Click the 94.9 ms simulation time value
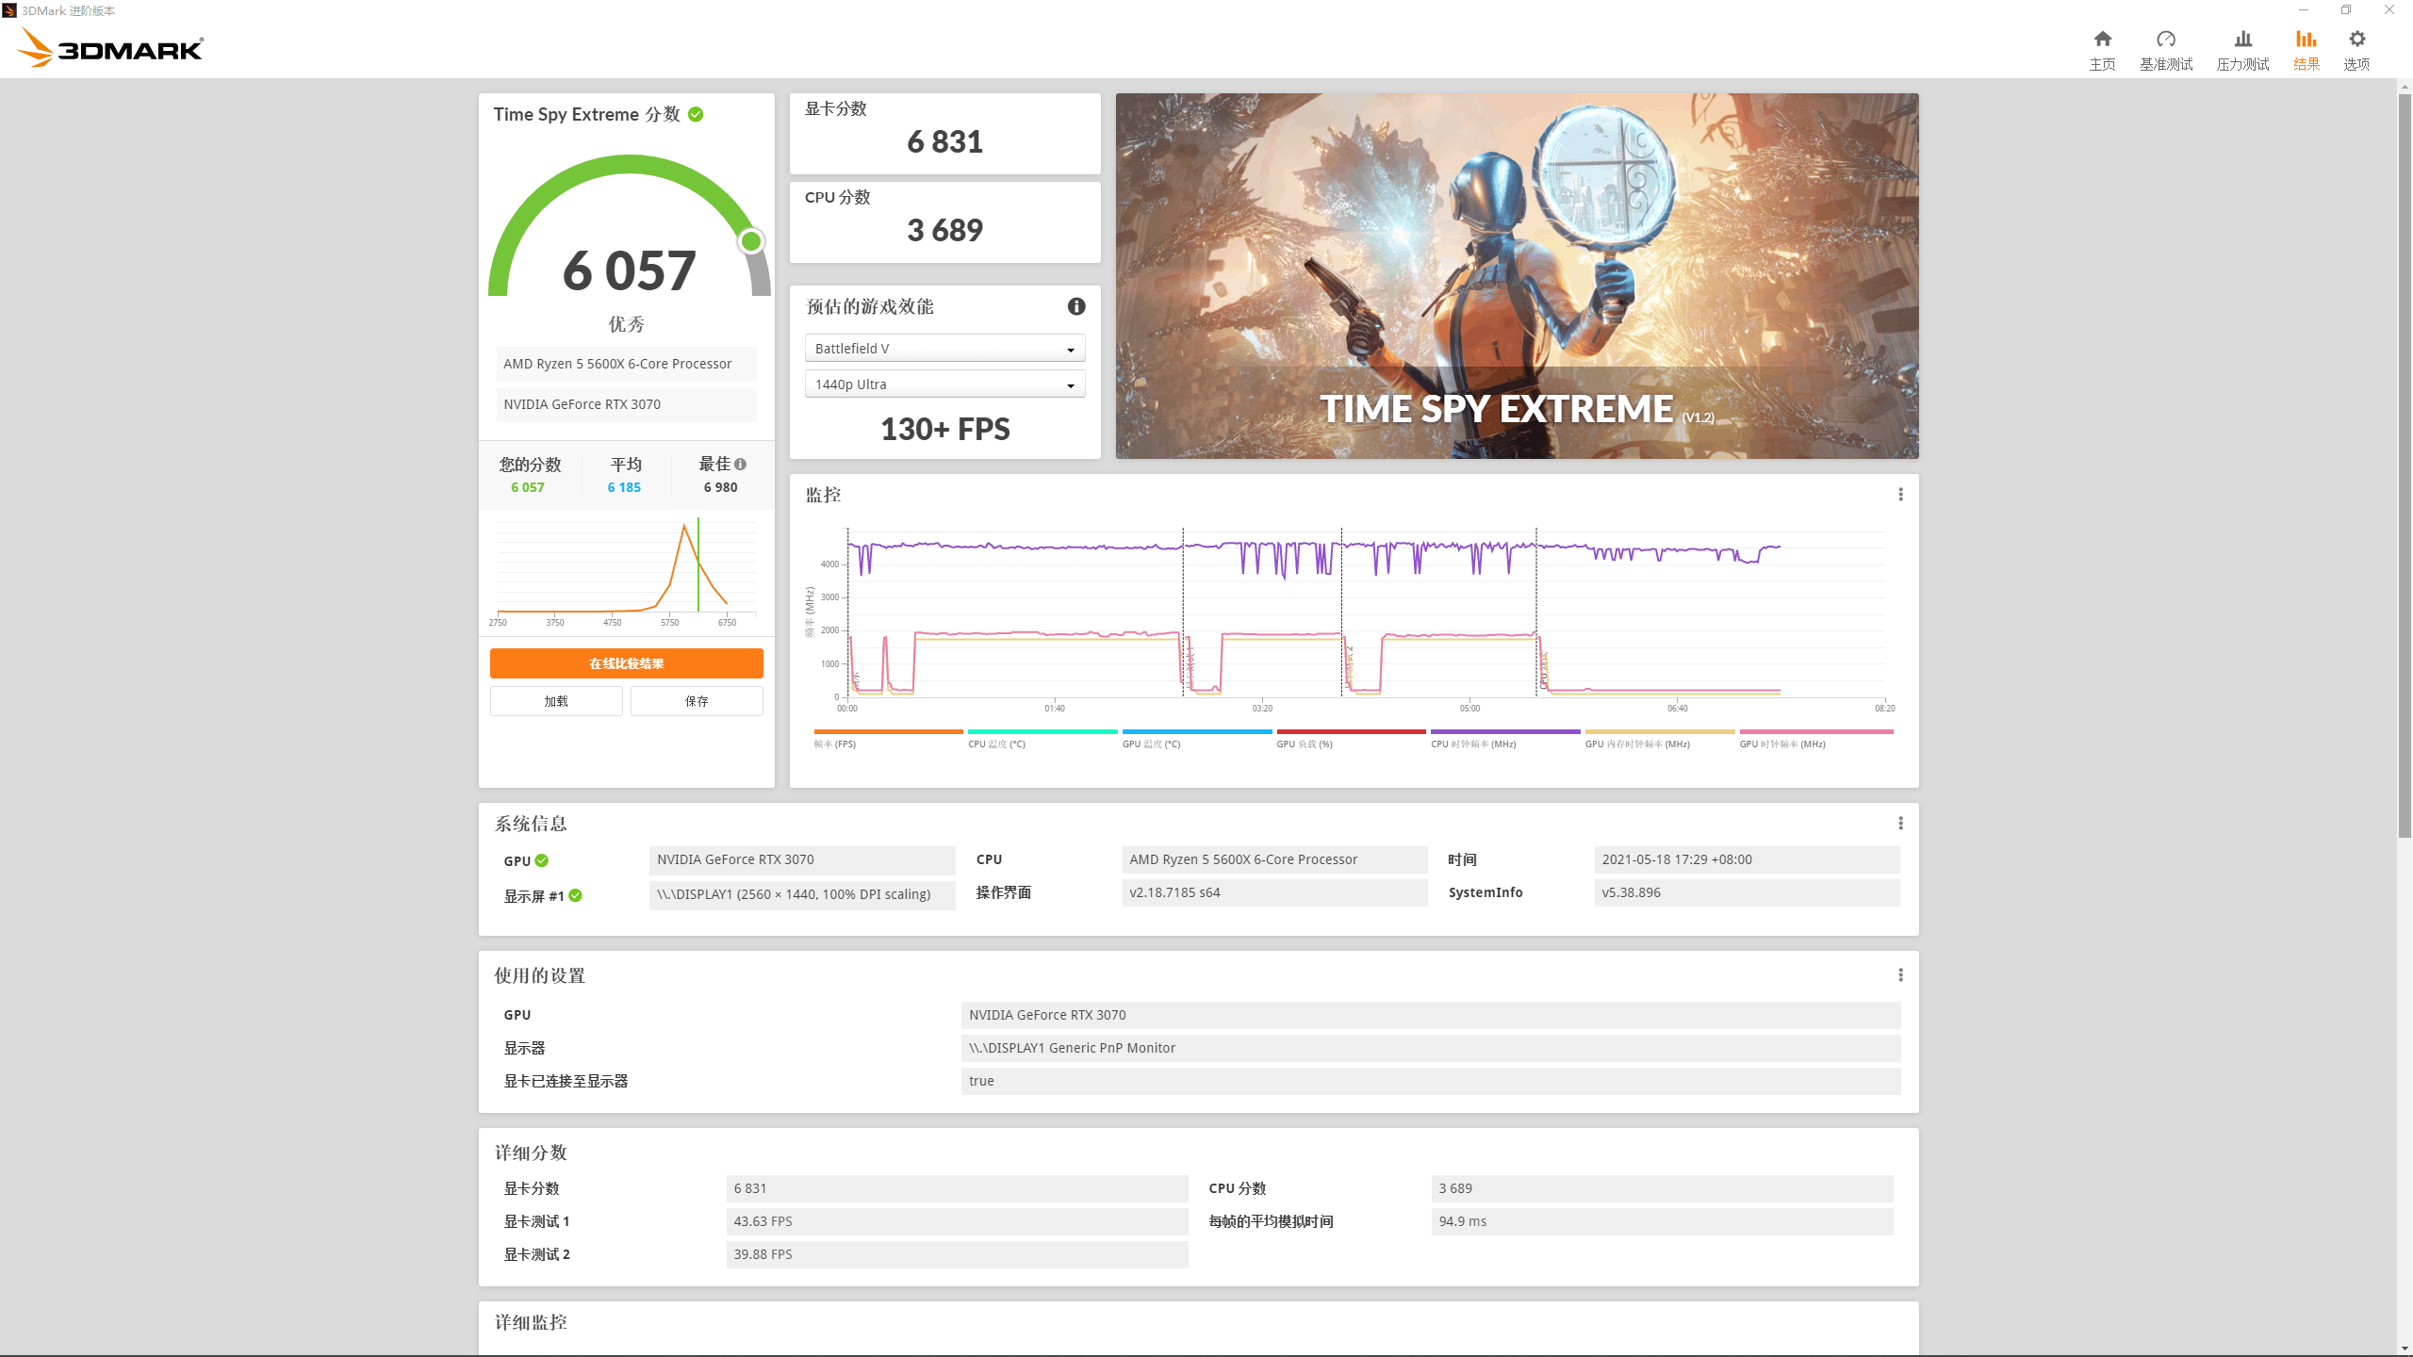Viewport: 2413px width, 1357px height. [x=1662, y=1221]
